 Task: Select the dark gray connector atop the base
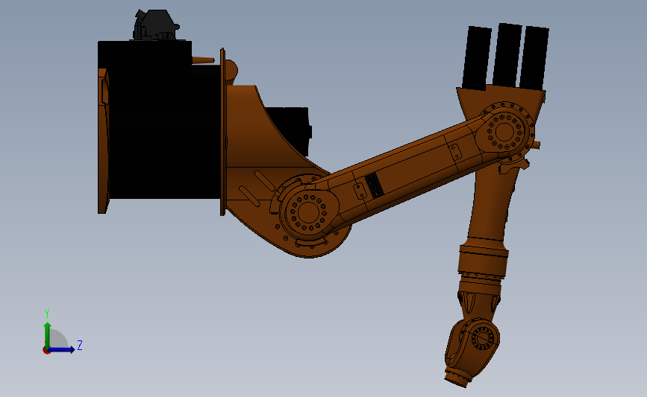point(155,25)
